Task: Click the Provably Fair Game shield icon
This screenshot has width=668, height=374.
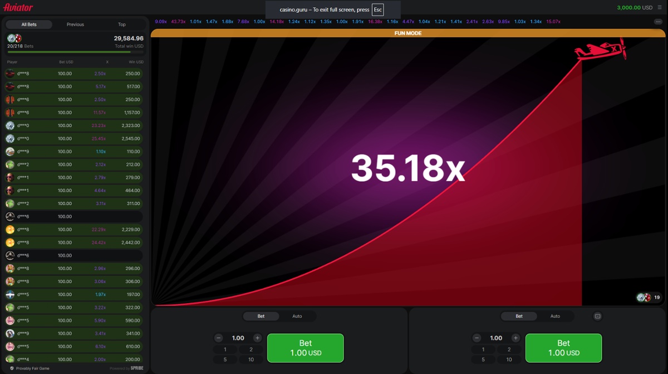Action: (x=12, y=368)
